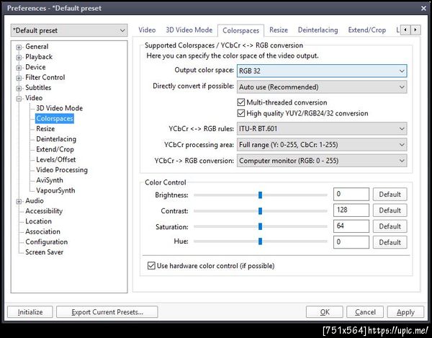Switch to the Video tab
432x338 pixels.
pos(147,30)
